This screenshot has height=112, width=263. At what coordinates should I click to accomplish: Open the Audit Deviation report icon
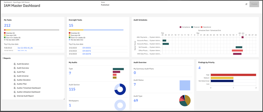[15, 64]
